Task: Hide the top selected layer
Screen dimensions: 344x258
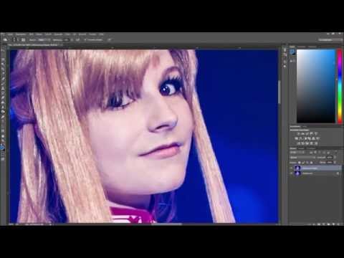Action: pos(291,168)
